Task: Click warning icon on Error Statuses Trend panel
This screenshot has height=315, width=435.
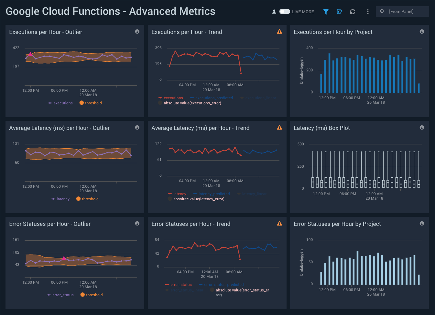Action: point(279,223)
